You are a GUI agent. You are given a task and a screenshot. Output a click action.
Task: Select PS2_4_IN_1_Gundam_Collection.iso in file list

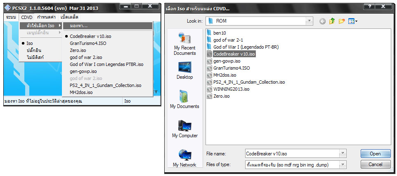246,82
